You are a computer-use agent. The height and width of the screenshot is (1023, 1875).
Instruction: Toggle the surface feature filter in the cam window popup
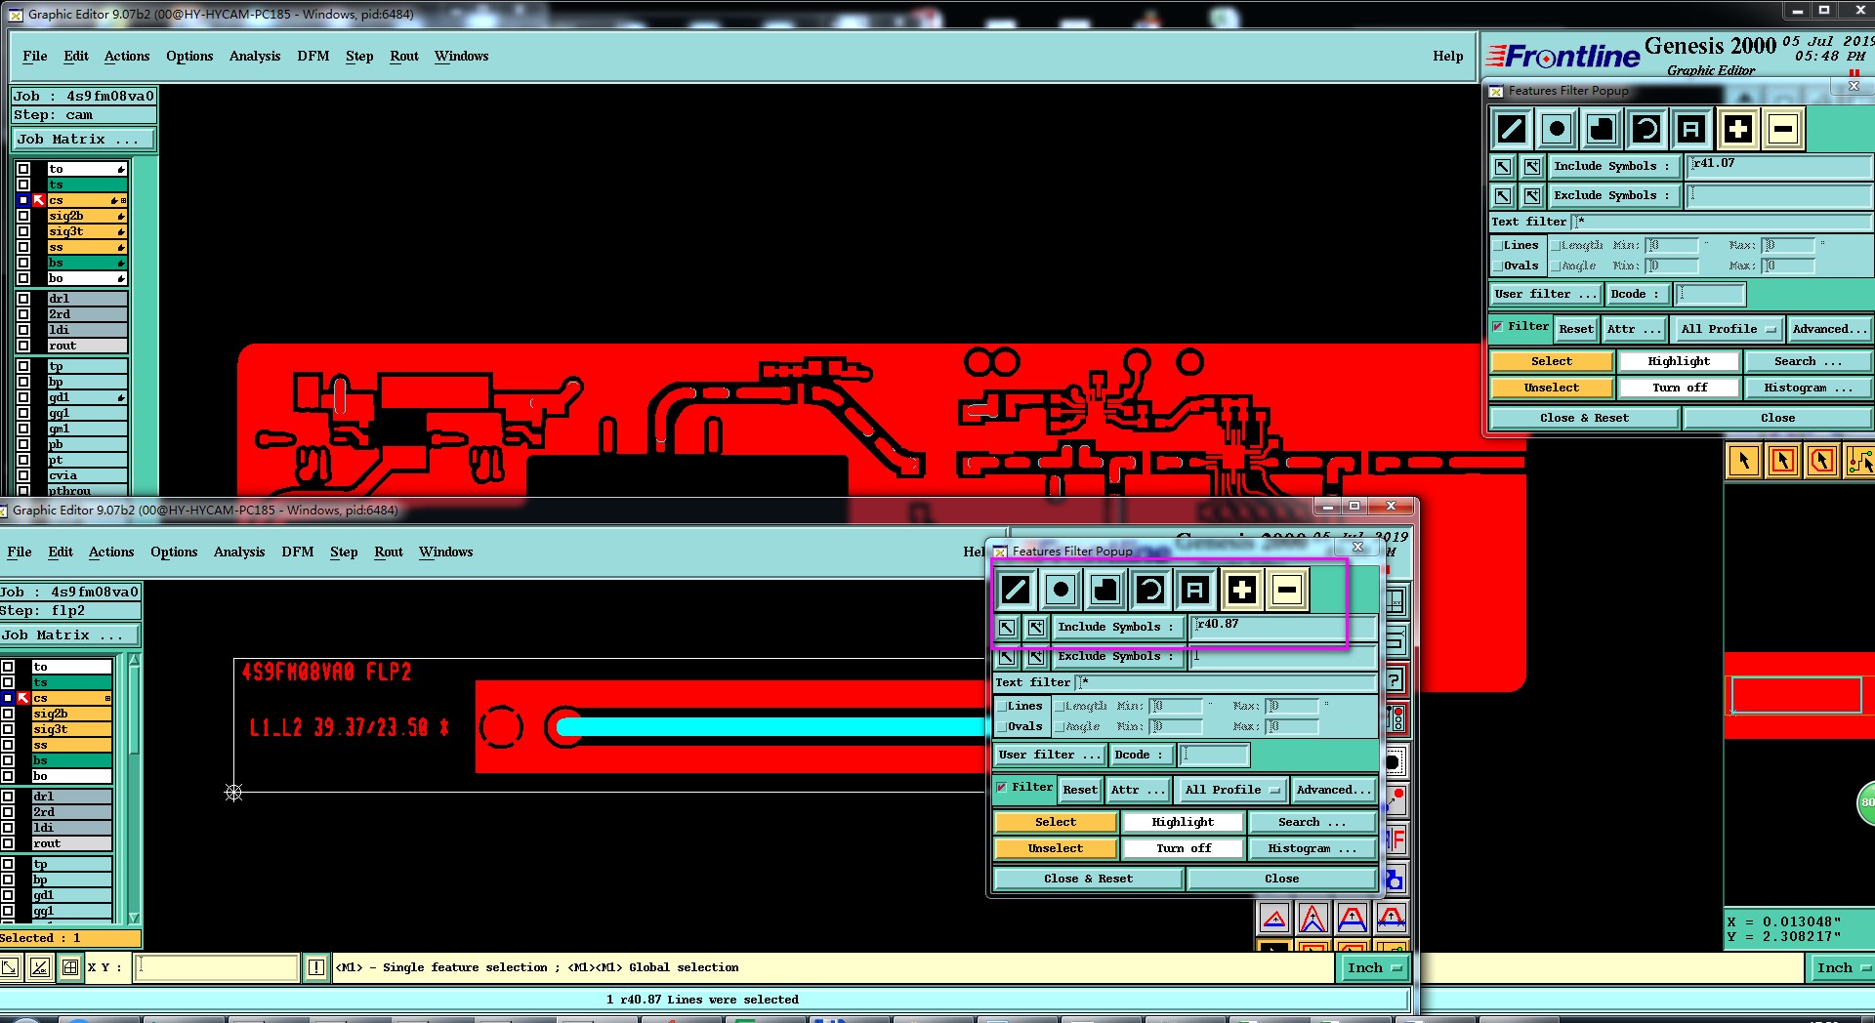click(1602, 129)
